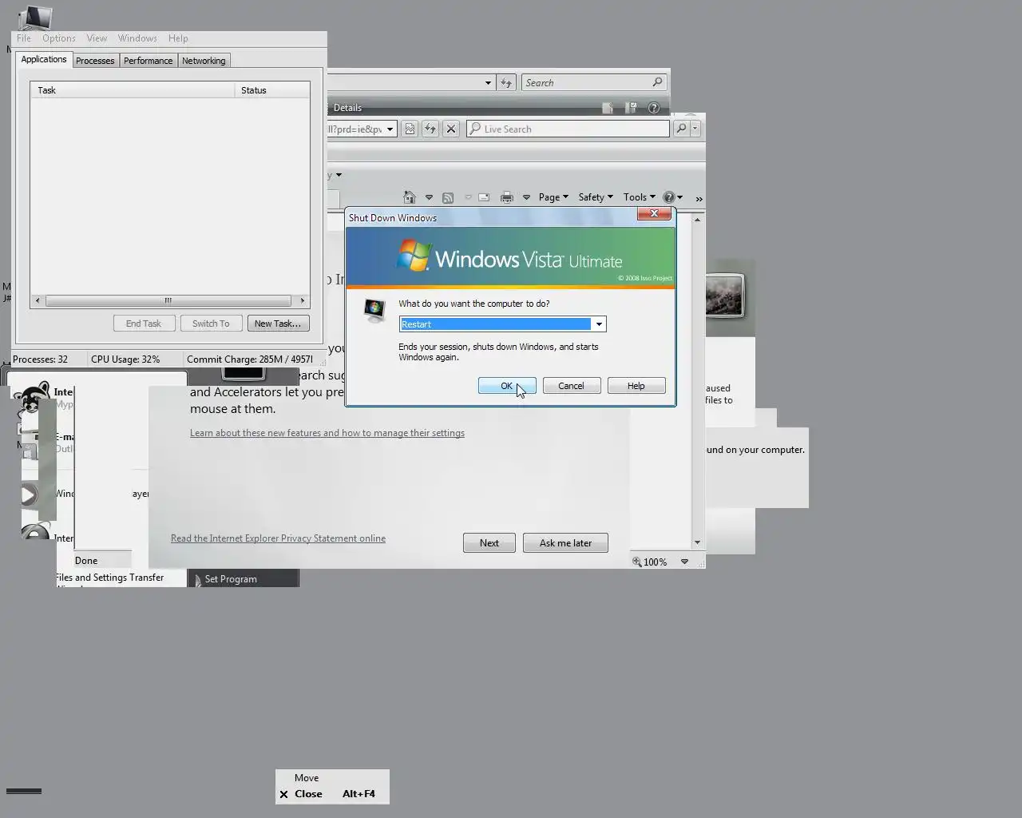Click the document icon on Details bar
The width and height of the screenshot is (1022, 818).
(x=608, y=108)
